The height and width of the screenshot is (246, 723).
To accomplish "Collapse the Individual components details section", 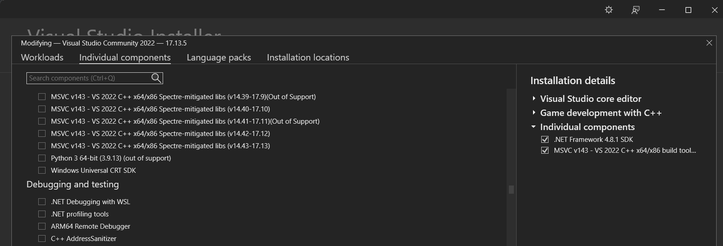I will tap(534, 127).
